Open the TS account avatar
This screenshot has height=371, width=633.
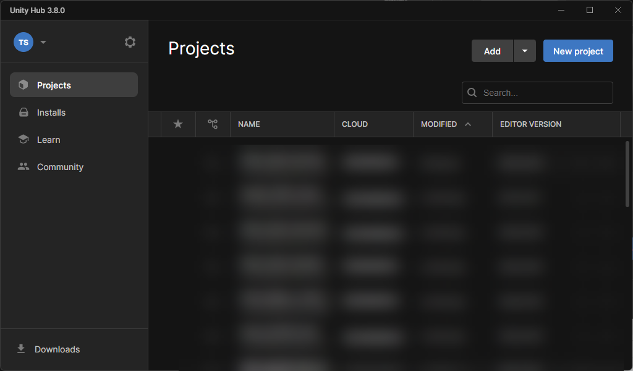tap(23, 42)
